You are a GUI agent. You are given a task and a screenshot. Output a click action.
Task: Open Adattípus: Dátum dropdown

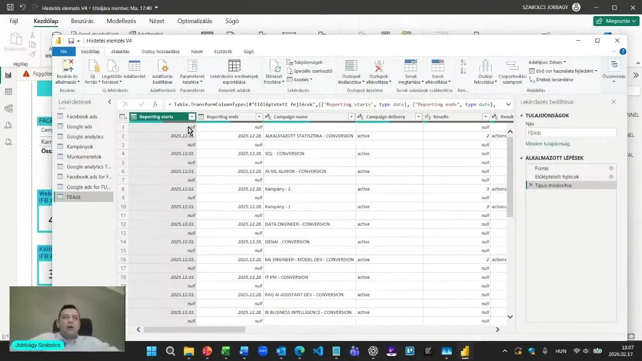point(547,62)
